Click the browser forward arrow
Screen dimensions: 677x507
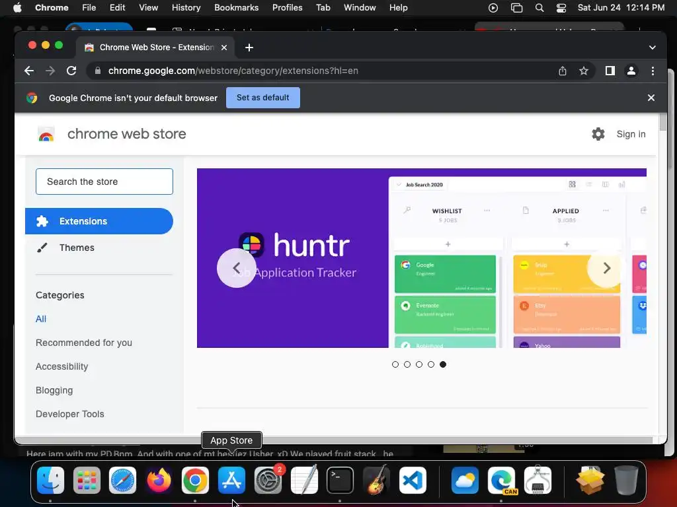point(50,71)
